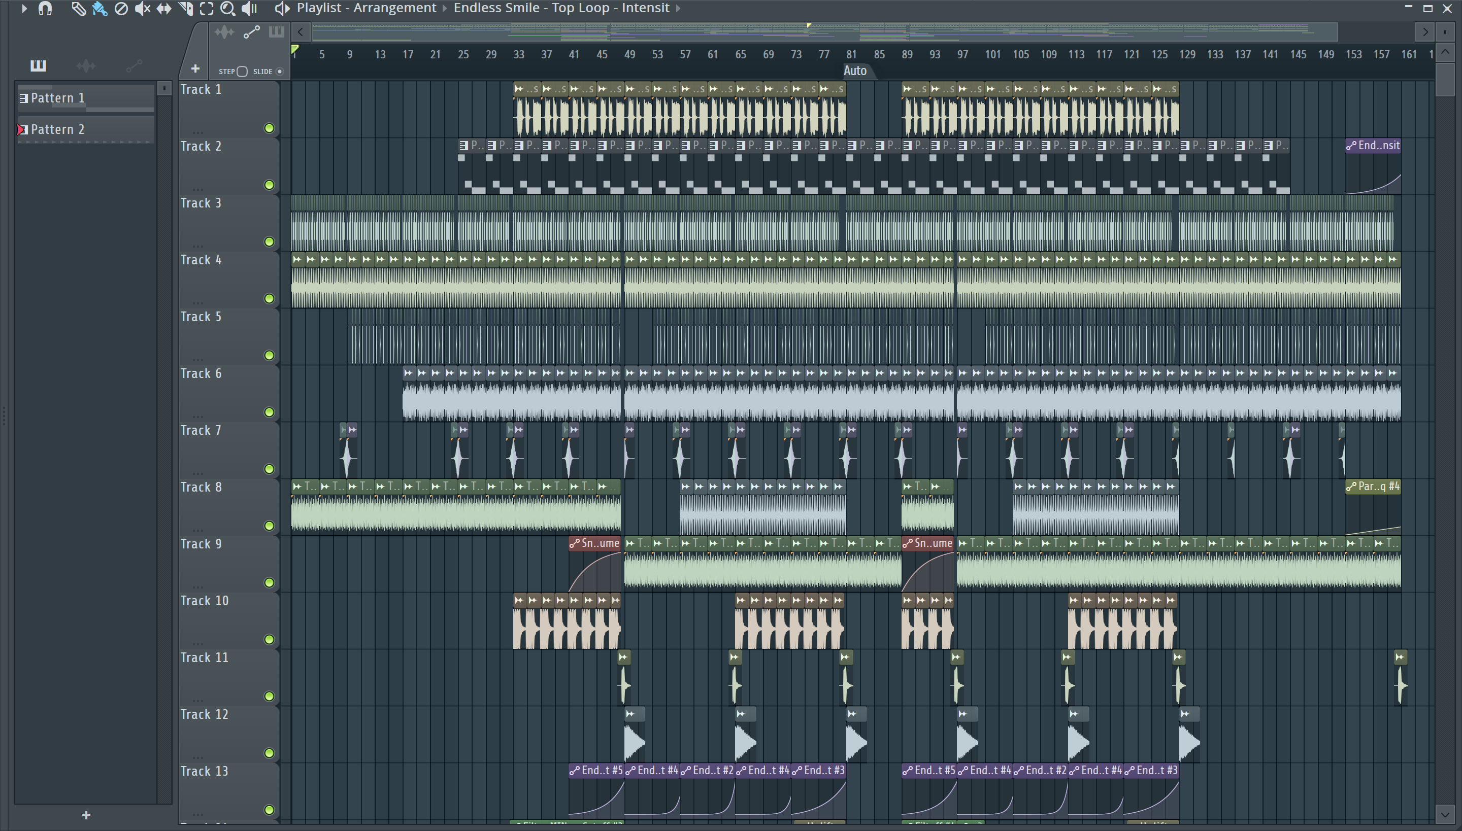
Task: Click the options button right of the minimap
Action: [1445, 32]
